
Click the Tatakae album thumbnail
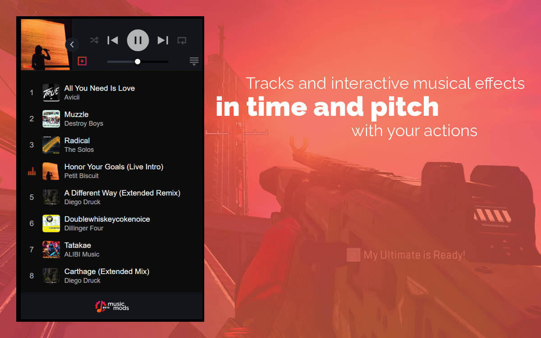51,249
